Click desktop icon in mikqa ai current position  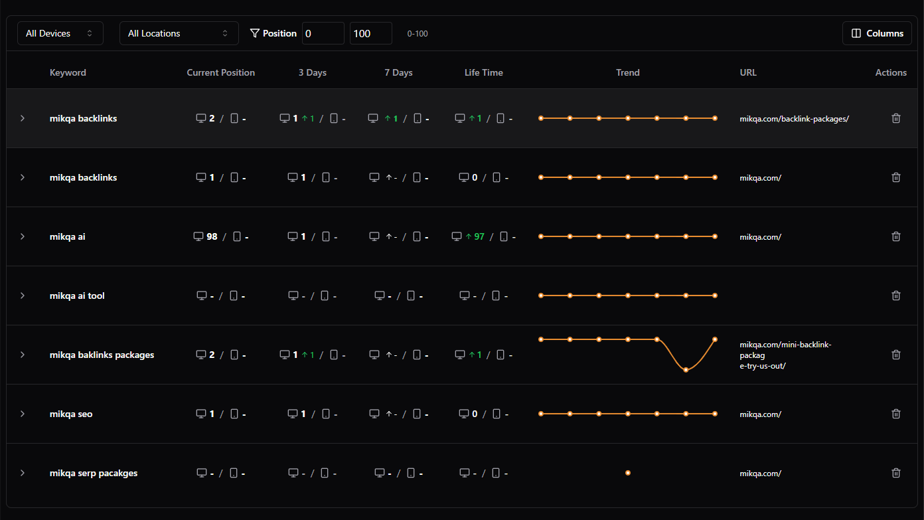tap(198, 236)
